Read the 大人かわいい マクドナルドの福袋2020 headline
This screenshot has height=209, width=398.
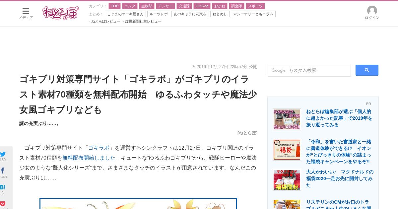tap(340, 178)
